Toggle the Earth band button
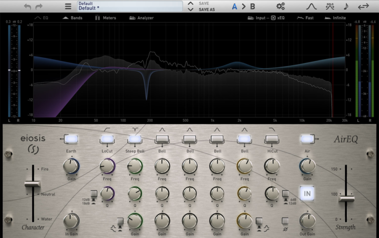Screen dimensions: 379x238 (x=71, y=139)
